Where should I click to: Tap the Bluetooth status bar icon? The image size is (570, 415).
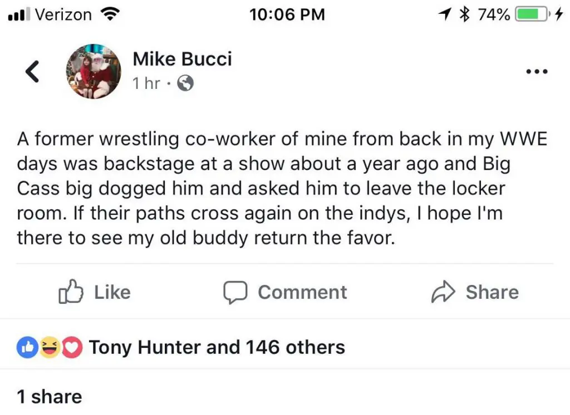pyautogui.click(x=464, y=14)
